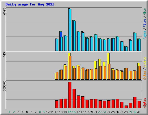This screenshot has height=115, width=148.
Task: Select the red KBytes bar for day 28
Action: click(x=126, y=107)
